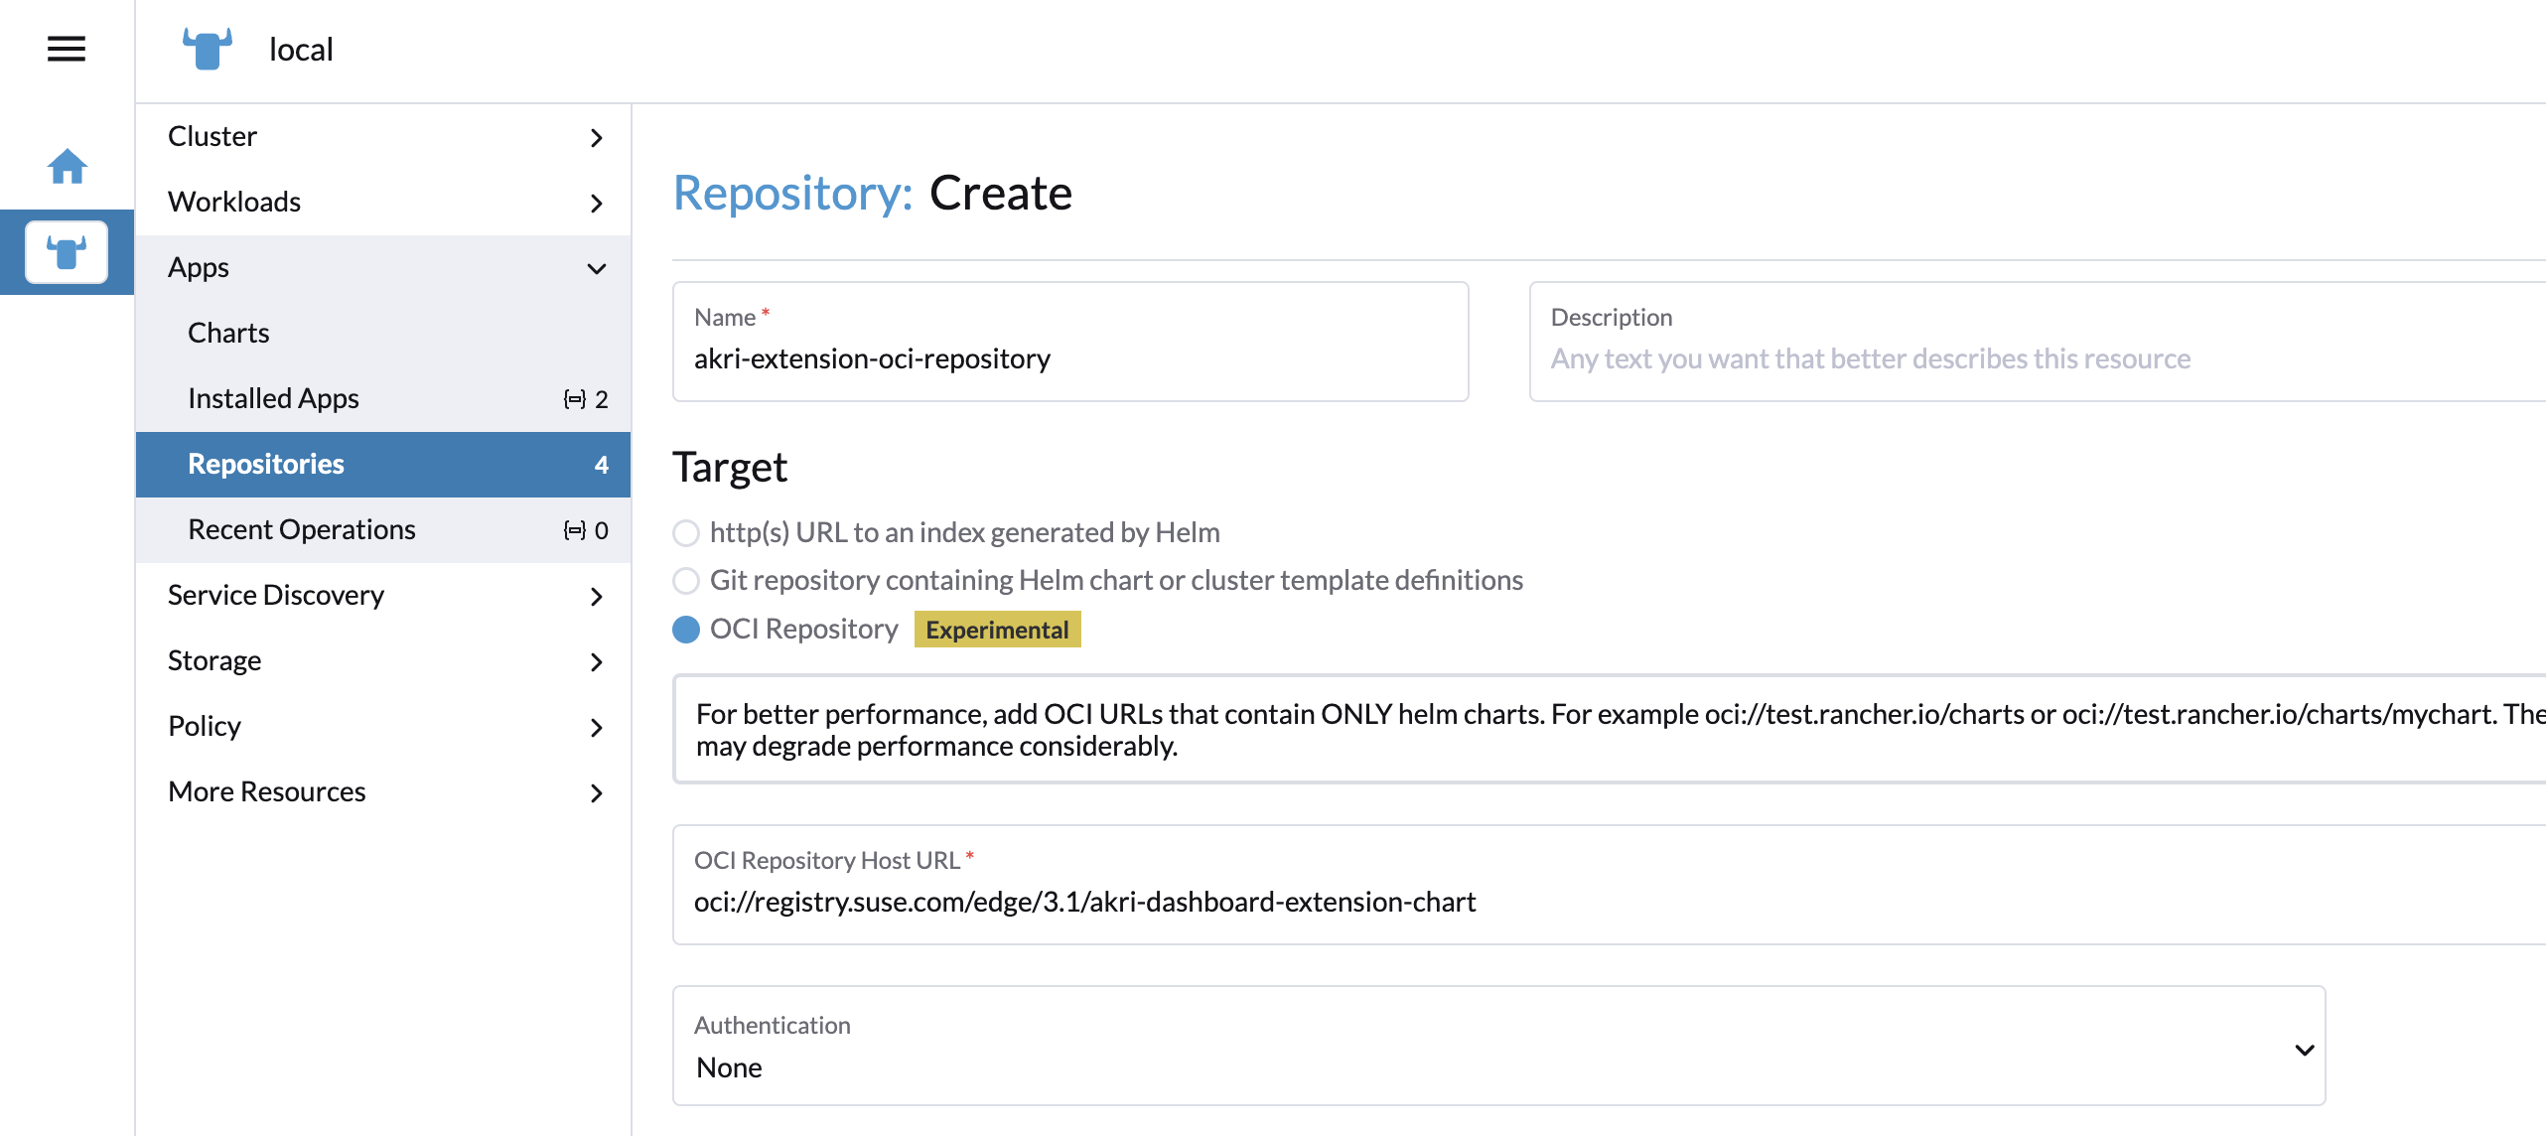Image resolution: width=2546 pixels, height=1136 pixels.
Task: Click the namespaced icon beside Recent Operations count
Action: pos(574,530)
